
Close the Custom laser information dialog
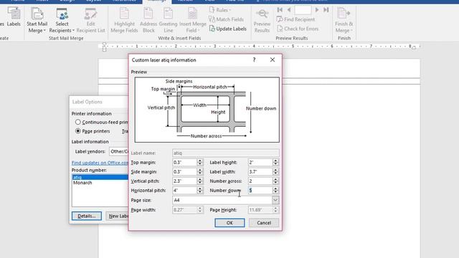pos(273,59)
